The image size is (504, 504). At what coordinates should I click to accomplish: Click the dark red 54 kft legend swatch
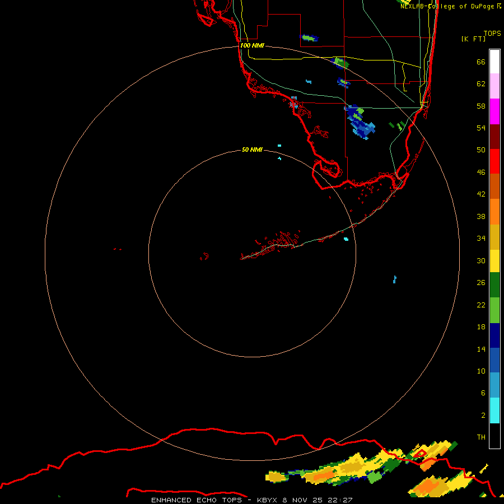coord(494,137)
